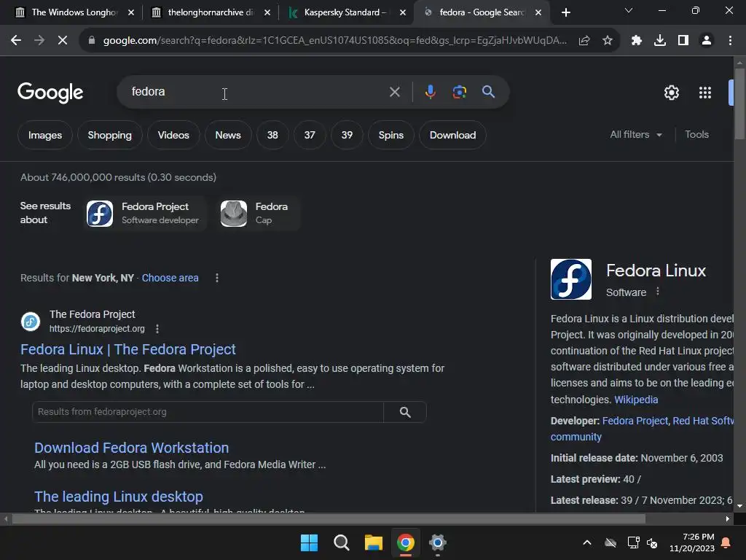Search by image with Google Lens

click(460, 92)
